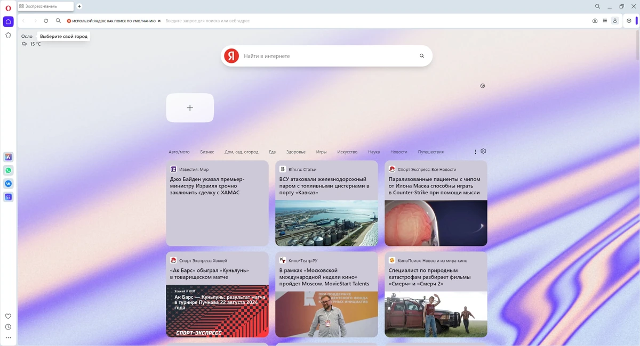
Task: Click the Спорт-Экспресс hockey thumbnail
Action: coord(217,311)
